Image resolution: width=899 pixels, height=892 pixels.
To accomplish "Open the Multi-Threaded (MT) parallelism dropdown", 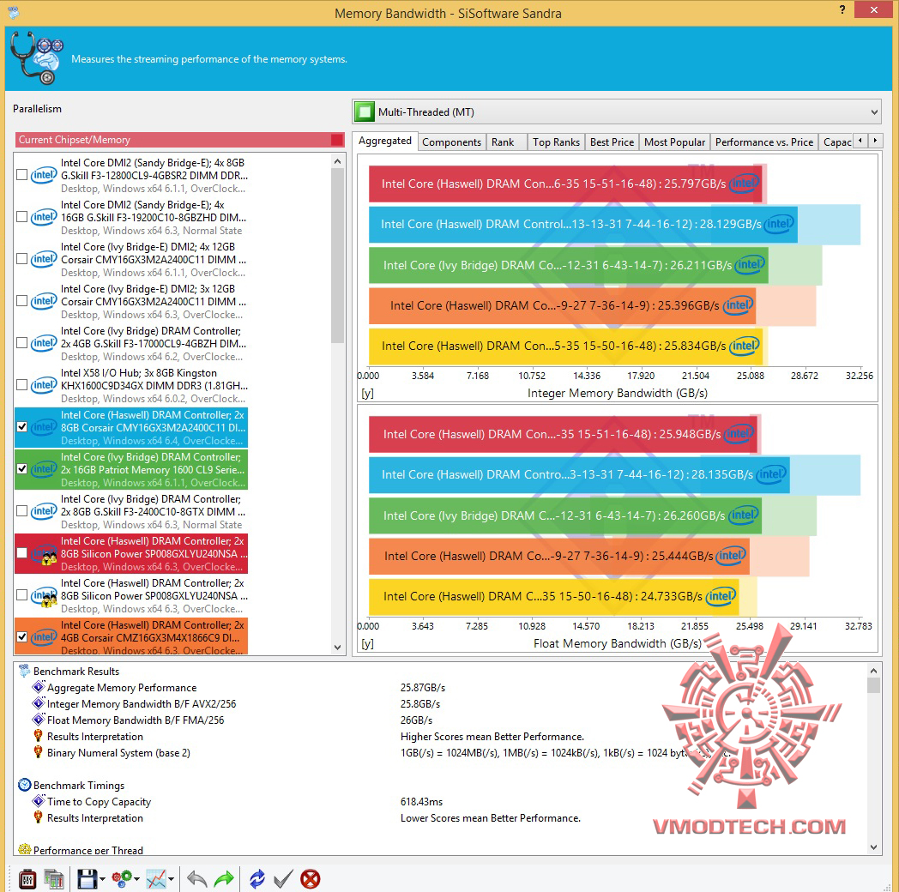I will tap(617, 111).
